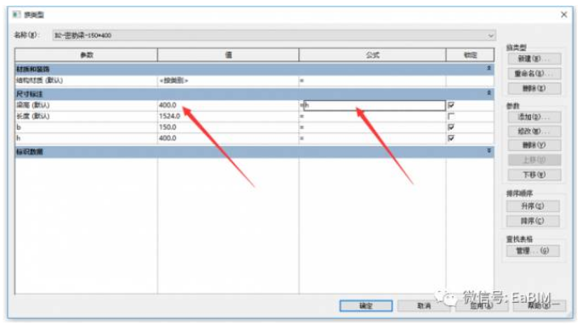
Task: Click 重命名 to rename the family type
Action: [x=534, y=74]
